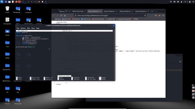Click the fullscreen icon in the background window
Image resolution: width=195 pixels, height=109 pixels.
click(x=180, y=61)
